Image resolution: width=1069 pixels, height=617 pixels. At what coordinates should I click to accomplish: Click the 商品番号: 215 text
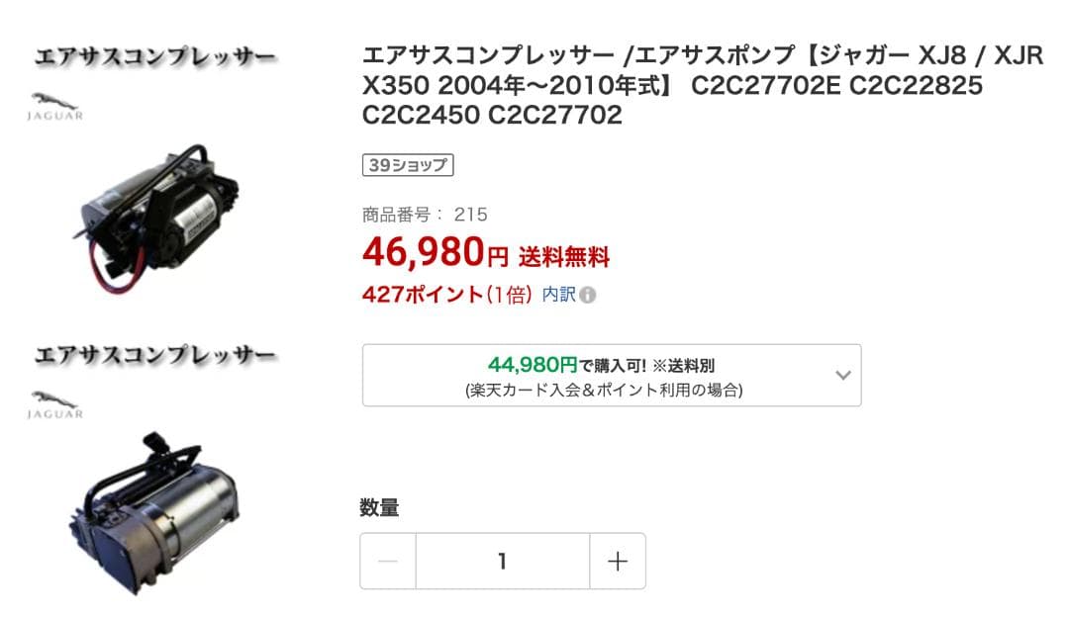pos(426,215)
